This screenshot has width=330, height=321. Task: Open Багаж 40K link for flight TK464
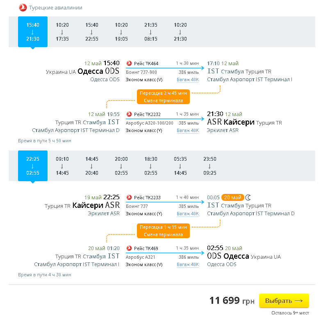pos(188,80)
